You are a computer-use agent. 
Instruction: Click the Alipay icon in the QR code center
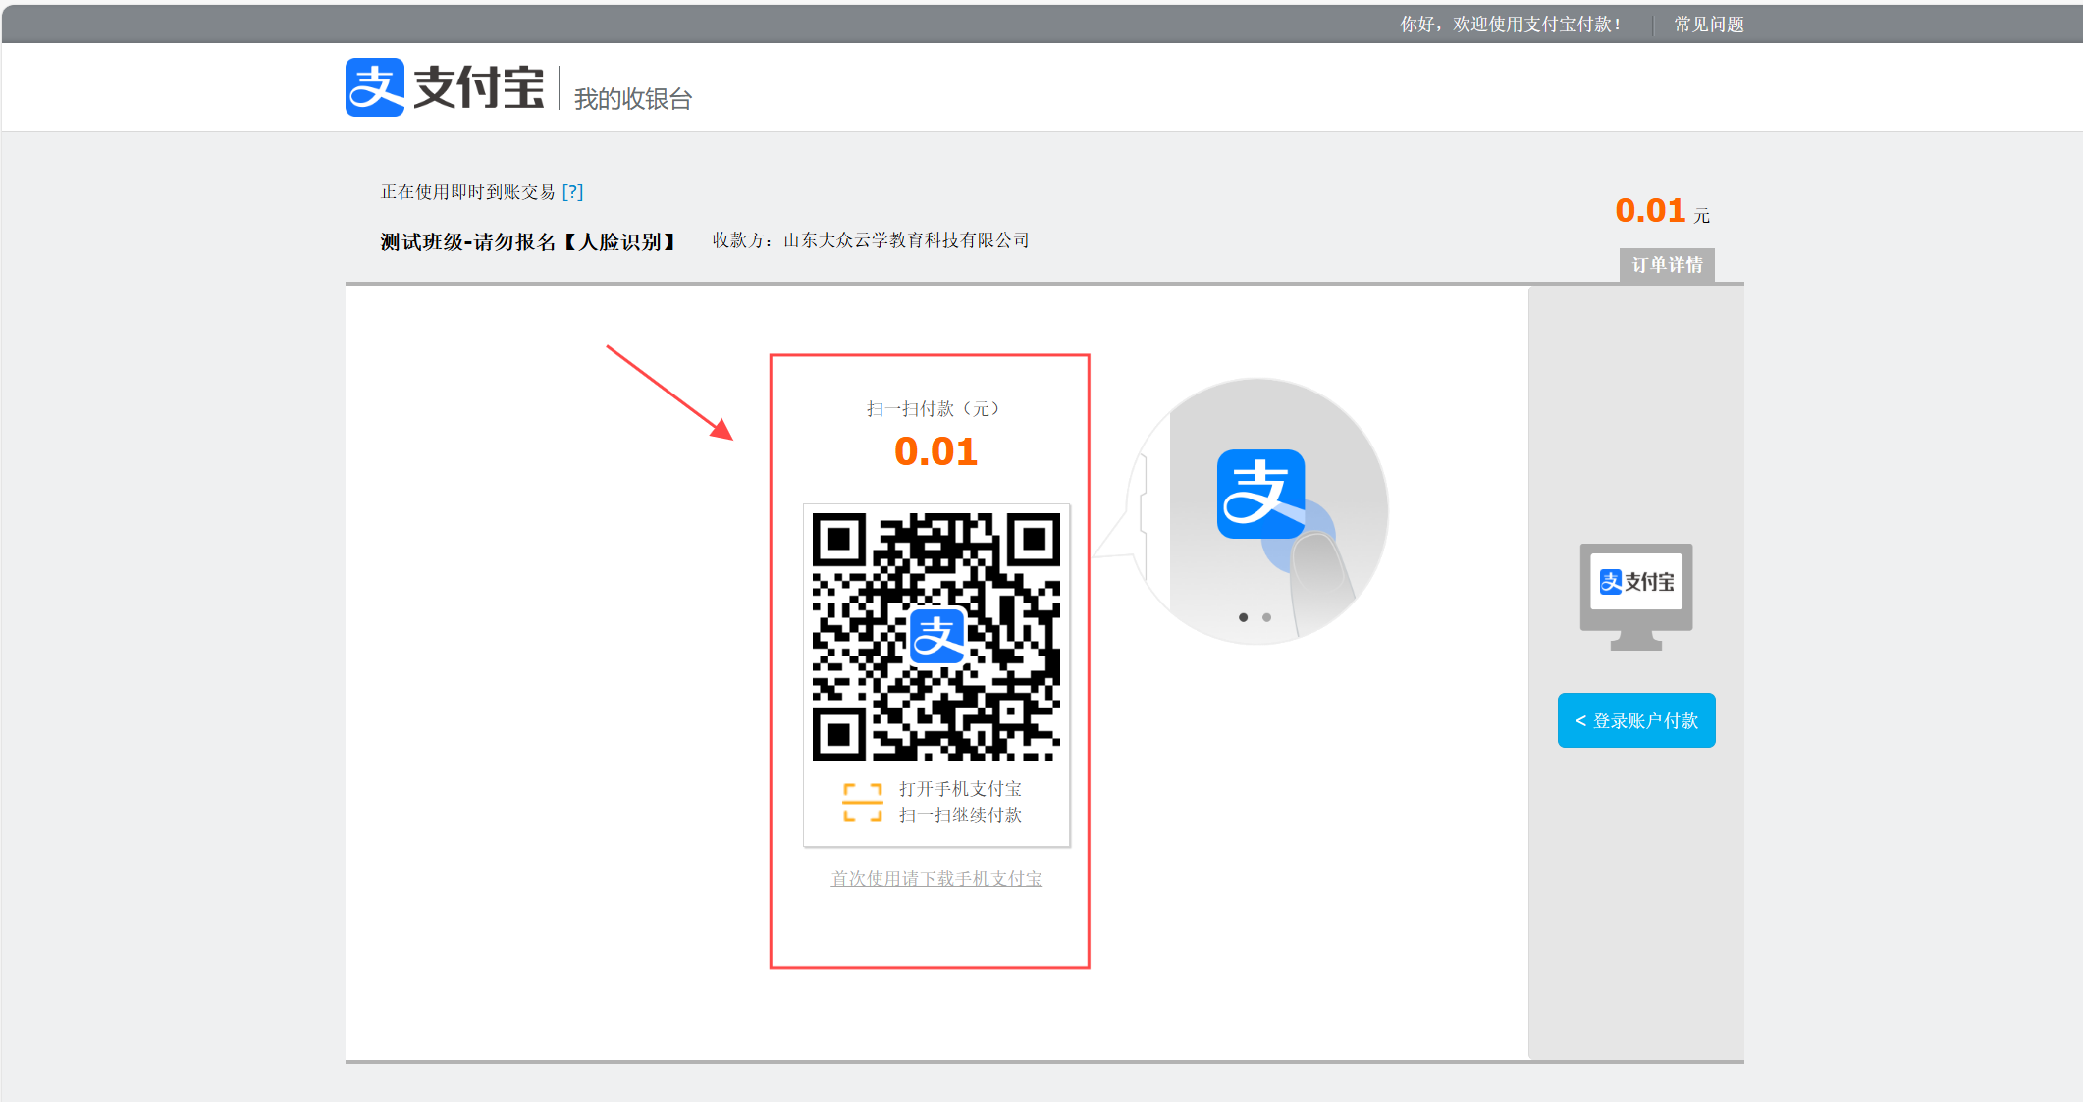click(x=936, y=636)
